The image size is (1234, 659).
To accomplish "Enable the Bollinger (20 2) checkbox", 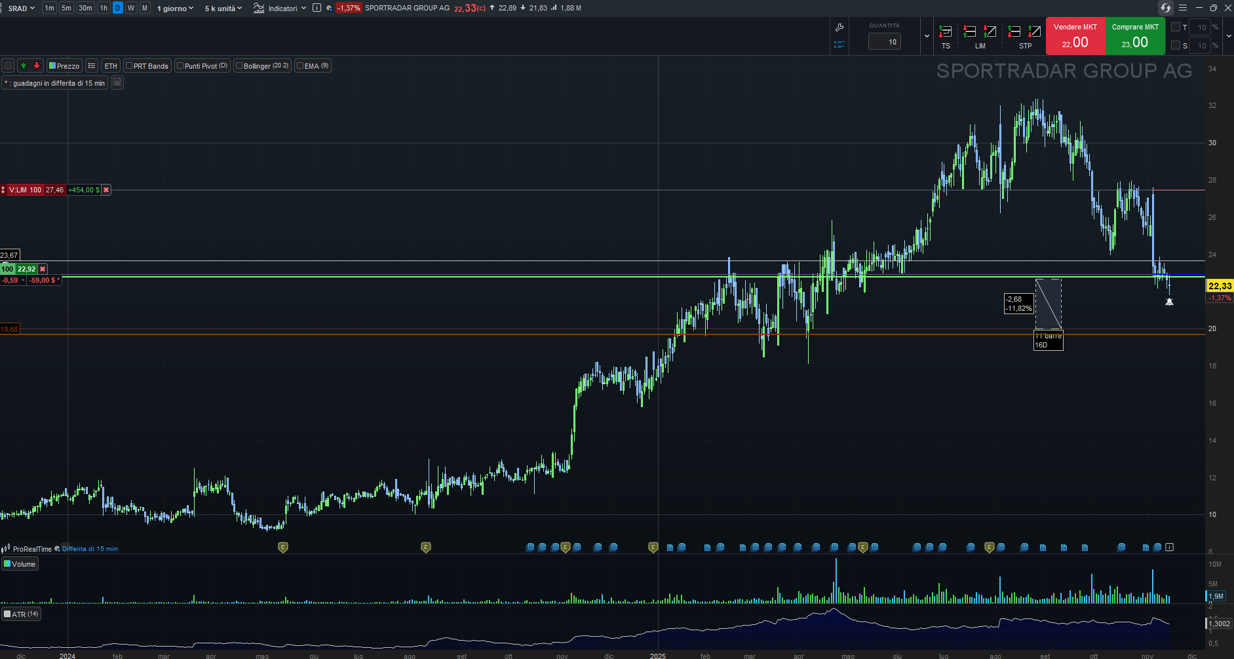I will coord(239,65).
